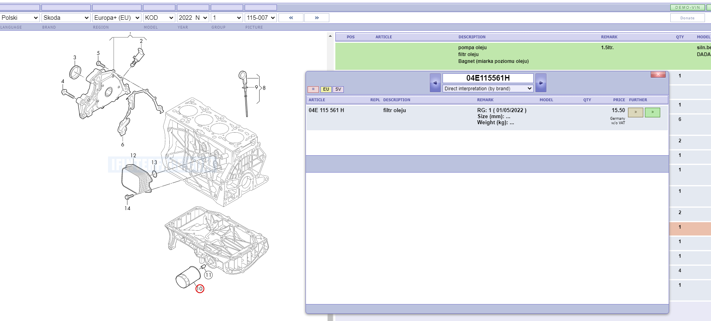Click the 15.50 price value
The image size is (711, 321).
(618, 110)
